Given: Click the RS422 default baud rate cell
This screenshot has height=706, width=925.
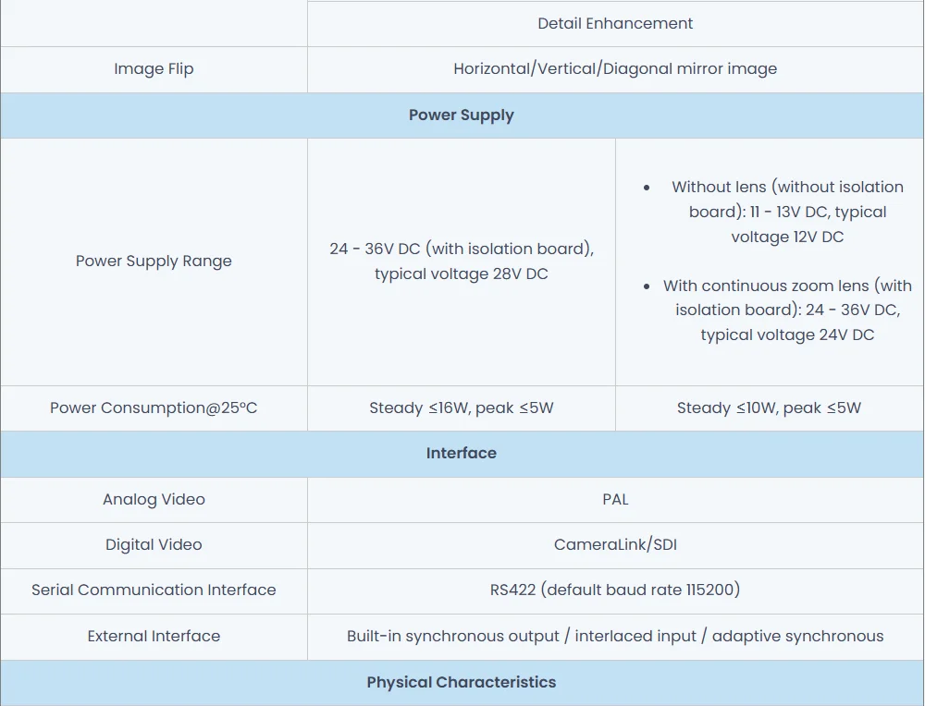Looking at the screenshot, I should tap(615, 590).
